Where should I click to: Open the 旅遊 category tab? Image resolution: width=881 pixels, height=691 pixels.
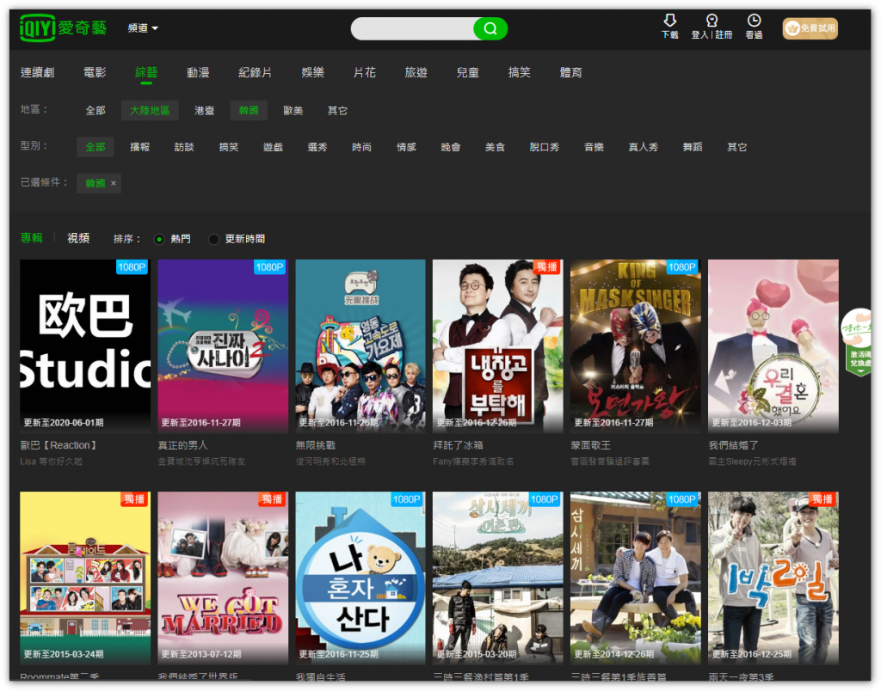(416, 72)
